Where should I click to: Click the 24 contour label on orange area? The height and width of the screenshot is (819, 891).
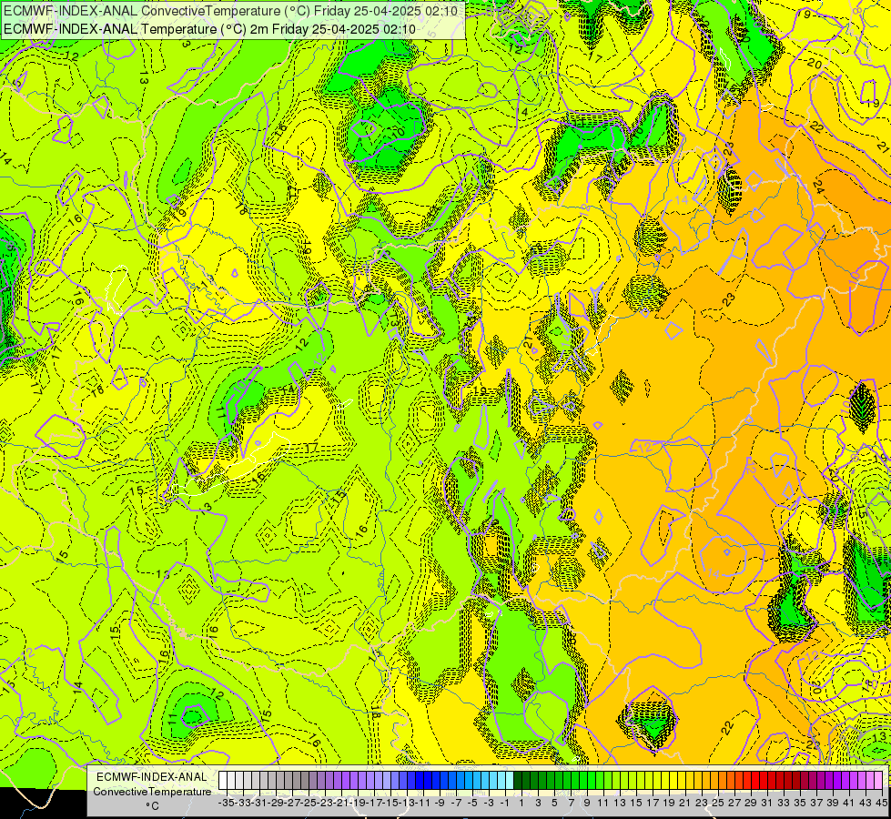pyautogui.click(x=818, y=186)
